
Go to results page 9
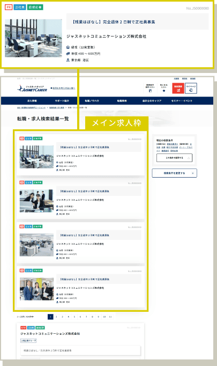point(99,317)
